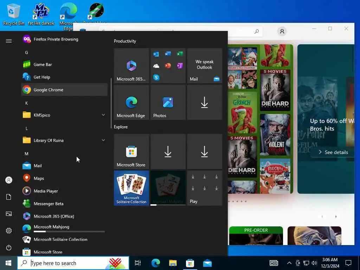360x270 pixels.
Task: Open the clock and calendar flyout
Action: [x=330, y=263]
